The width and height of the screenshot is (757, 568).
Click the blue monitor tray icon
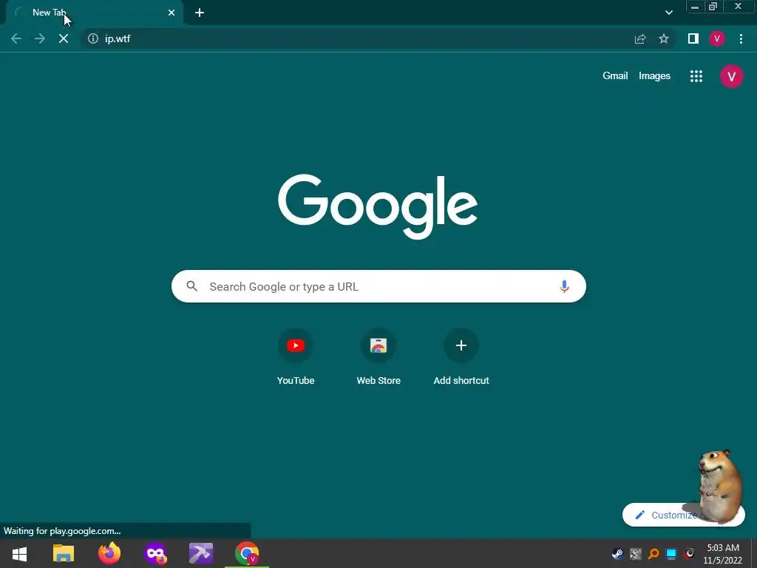[671, 553]
